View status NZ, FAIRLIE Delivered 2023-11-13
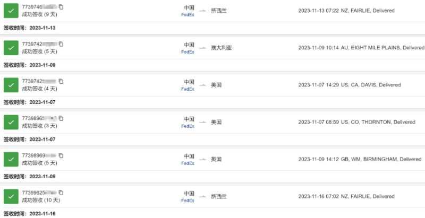This screenshot has height=218, width=425. [346, 11]
